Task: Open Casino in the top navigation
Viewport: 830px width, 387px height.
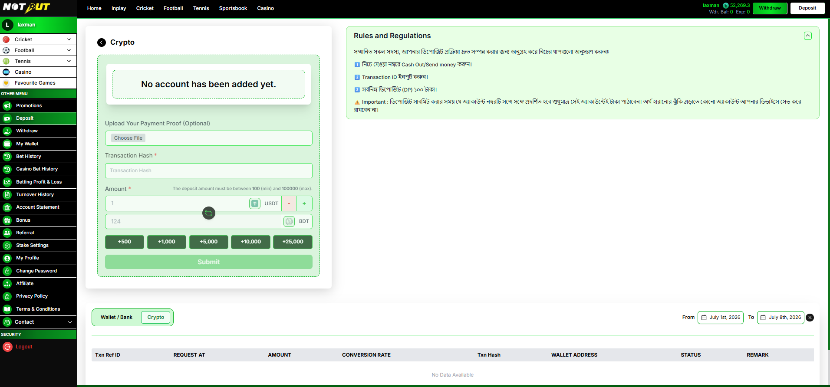Action: point(266,8)
